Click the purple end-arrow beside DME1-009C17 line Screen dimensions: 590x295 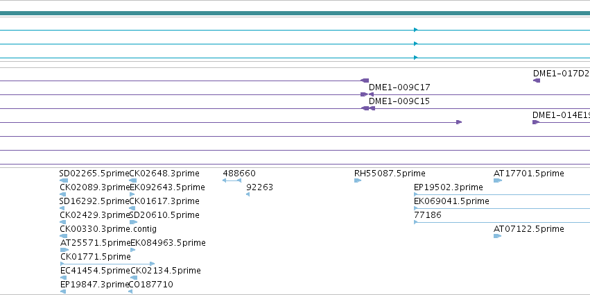[364, 94]
